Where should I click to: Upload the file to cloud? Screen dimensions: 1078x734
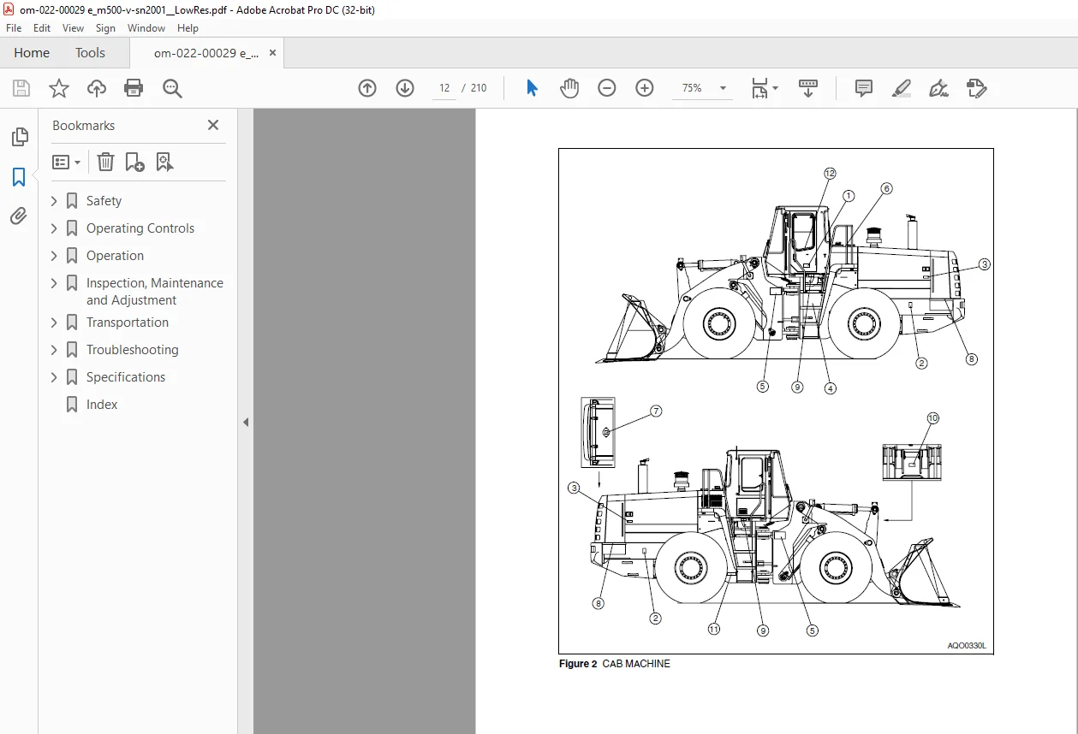click(97, 88)
